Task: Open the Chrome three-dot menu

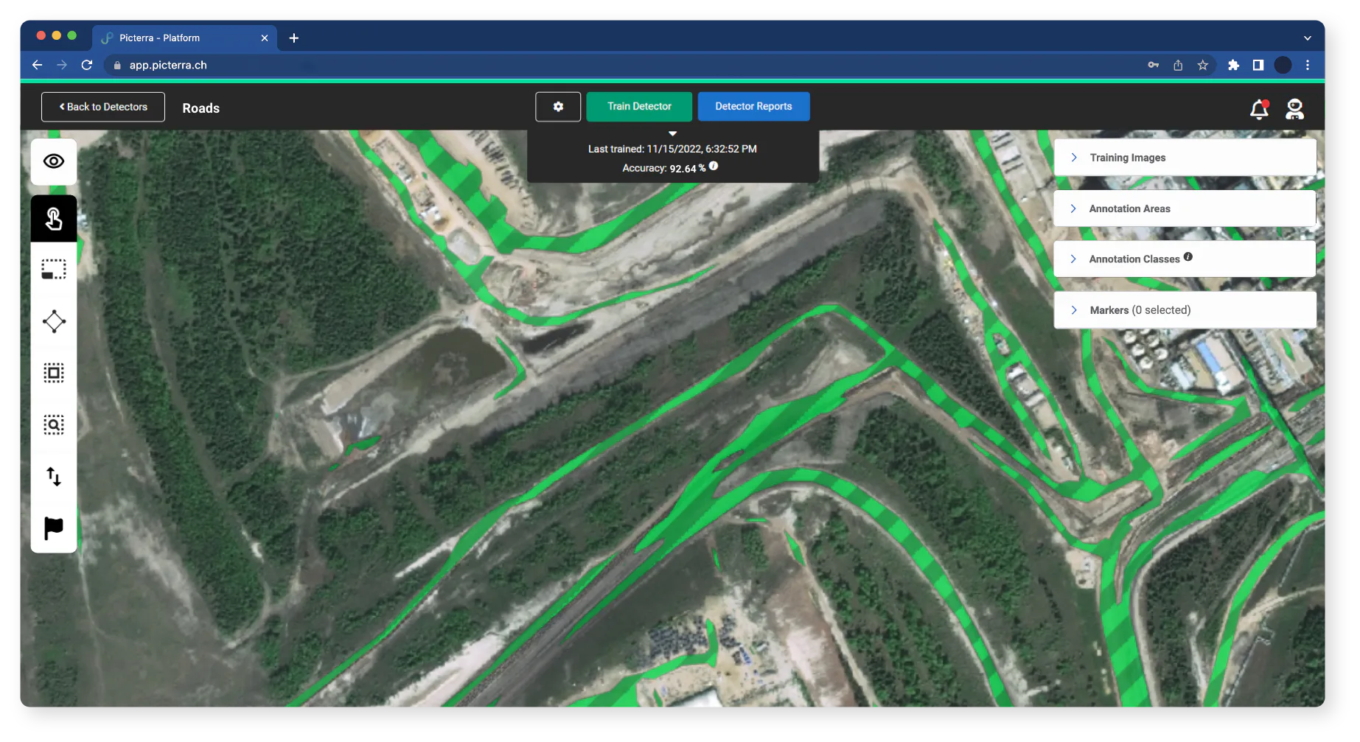Action: (x=1308, y=65)
